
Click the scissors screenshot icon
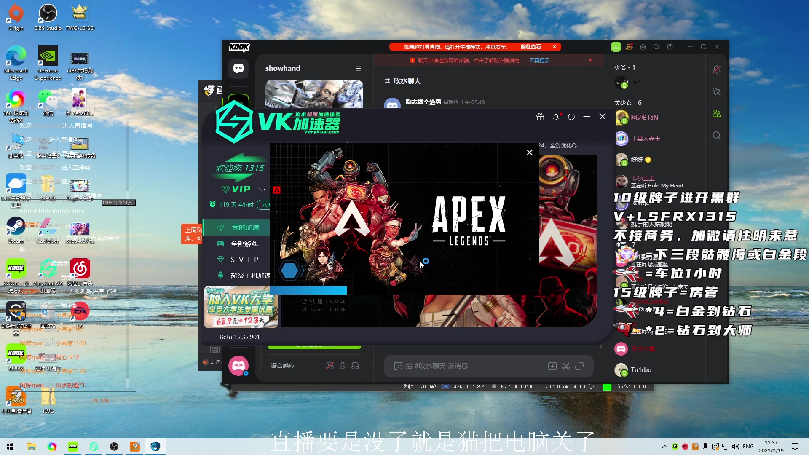(566, 366)
